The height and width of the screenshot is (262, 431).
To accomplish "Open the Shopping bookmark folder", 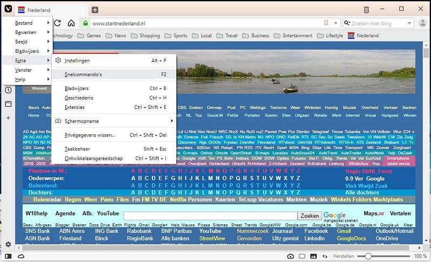I will point(145,36).
